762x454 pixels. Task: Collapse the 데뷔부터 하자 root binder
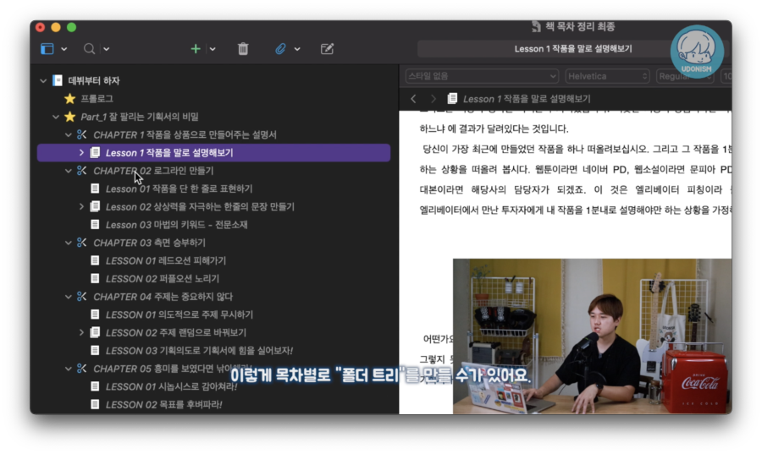[x=43, y=81]
